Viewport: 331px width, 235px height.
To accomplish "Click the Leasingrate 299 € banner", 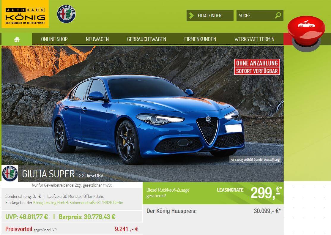I will coord(213,193).
